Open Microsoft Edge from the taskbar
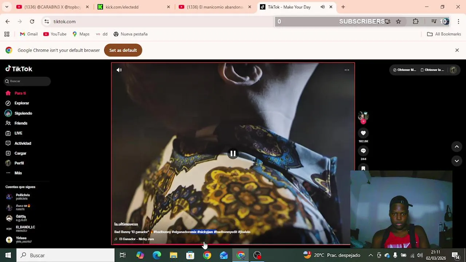This screenshot has width=466, height=262. pyautogui.click(x=157, y=255)
